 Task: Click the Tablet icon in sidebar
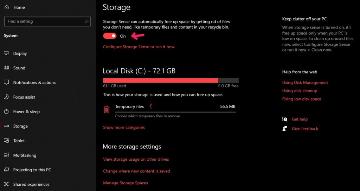[6, 141]
